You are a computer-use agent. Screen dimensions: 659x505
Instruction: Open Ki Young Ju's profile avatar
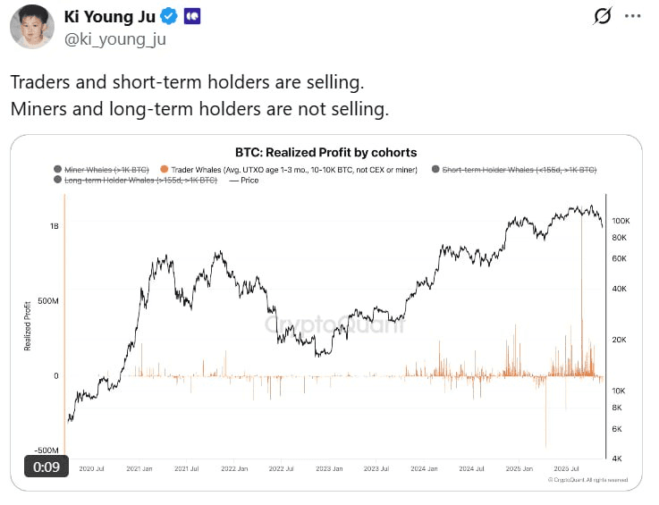pyautogui.click(x=33, y=27)
